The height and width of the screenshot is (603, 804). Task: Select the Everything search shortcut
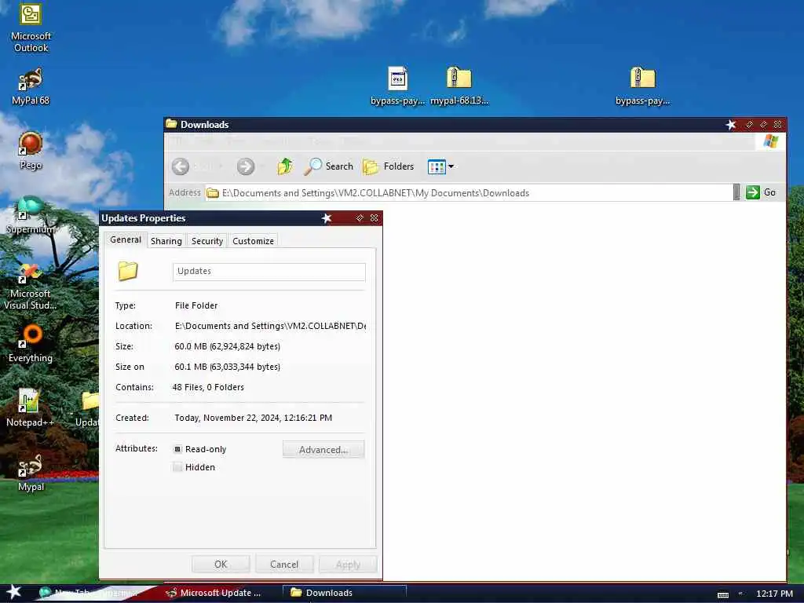tap(31, 344)
